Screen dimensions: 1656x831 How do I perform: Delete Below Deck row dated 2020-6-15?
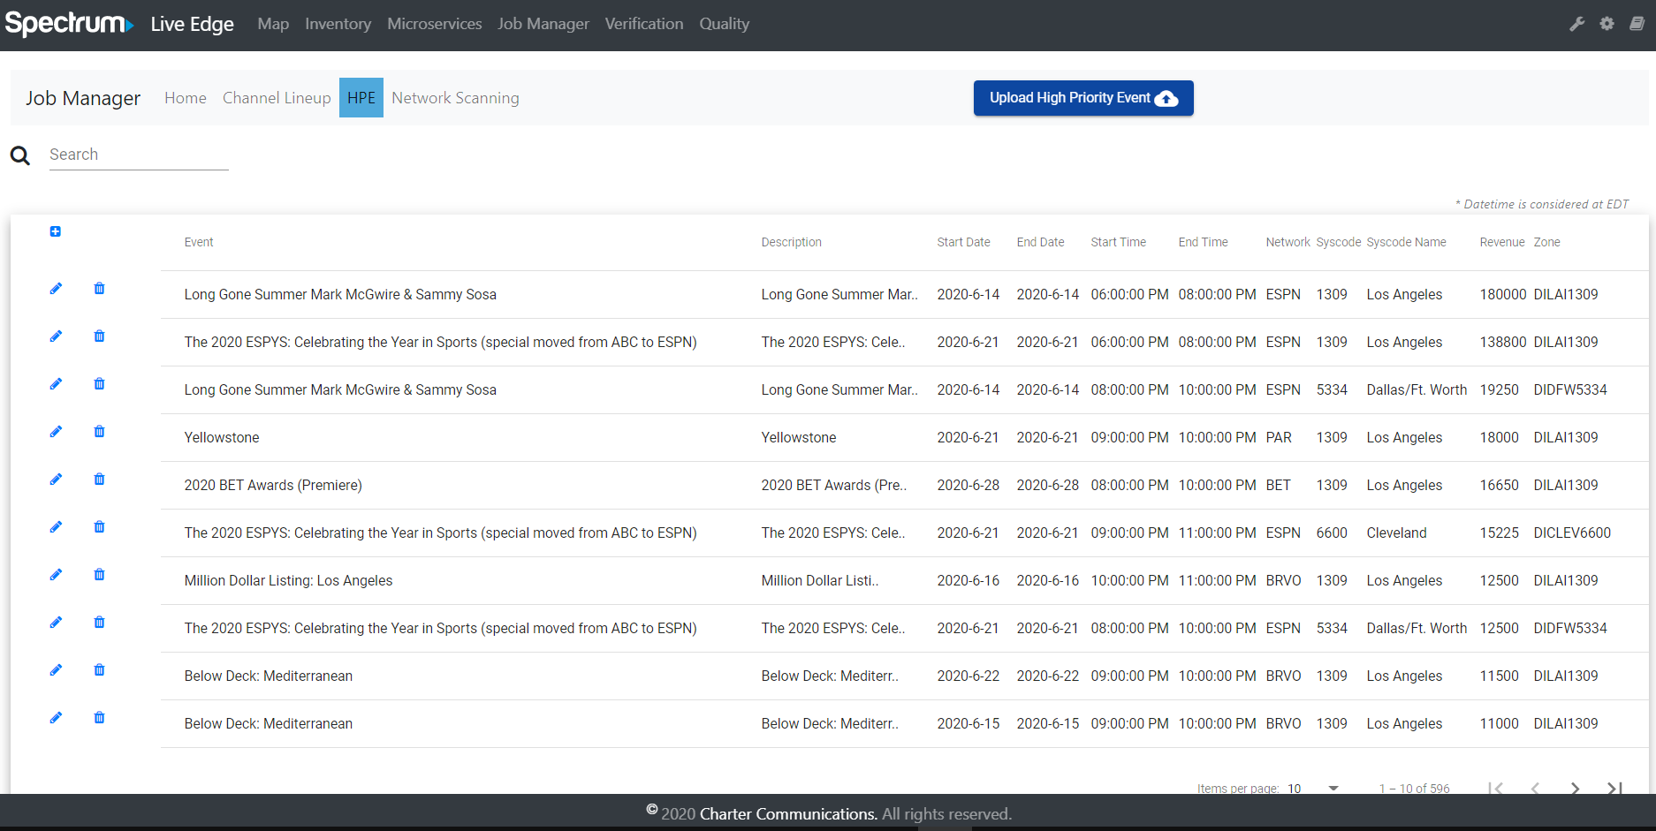click(x=99, y=718)
